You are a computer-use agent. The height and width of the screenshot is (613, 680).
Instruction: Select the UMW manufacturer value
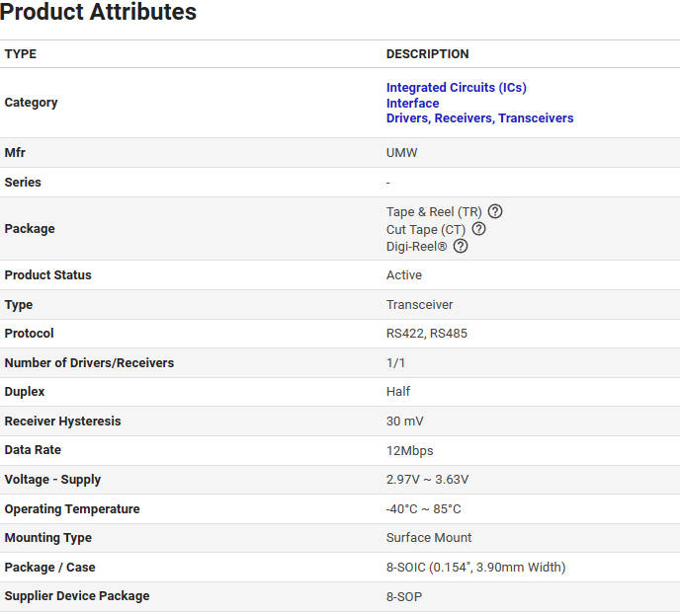401,153
